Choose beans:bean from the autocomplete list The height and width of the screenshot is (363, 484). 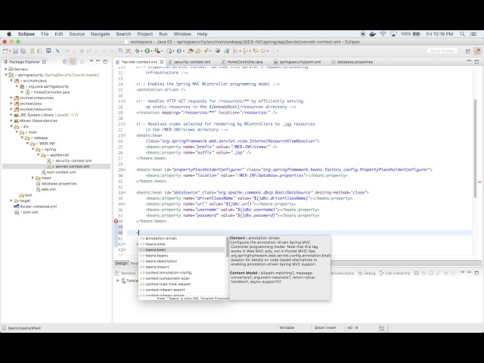pyautogui.click(x=181, y=250)
